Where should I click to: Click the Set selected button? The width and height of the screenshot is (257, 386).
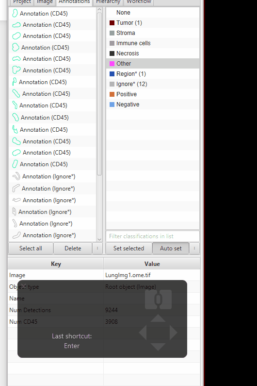tap(128, 248)
